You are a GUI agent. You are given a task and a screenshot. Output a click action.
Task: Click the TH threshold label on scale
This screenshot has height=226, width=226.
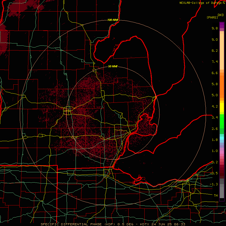pos(216,196)
